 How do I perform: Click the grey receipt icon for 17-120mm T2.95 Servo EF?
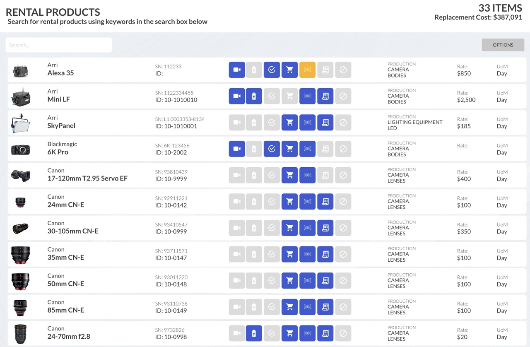click(x=325, y=175)
